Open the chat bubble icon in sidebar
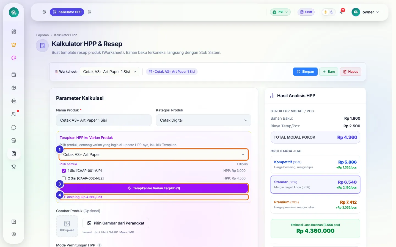 14,127
